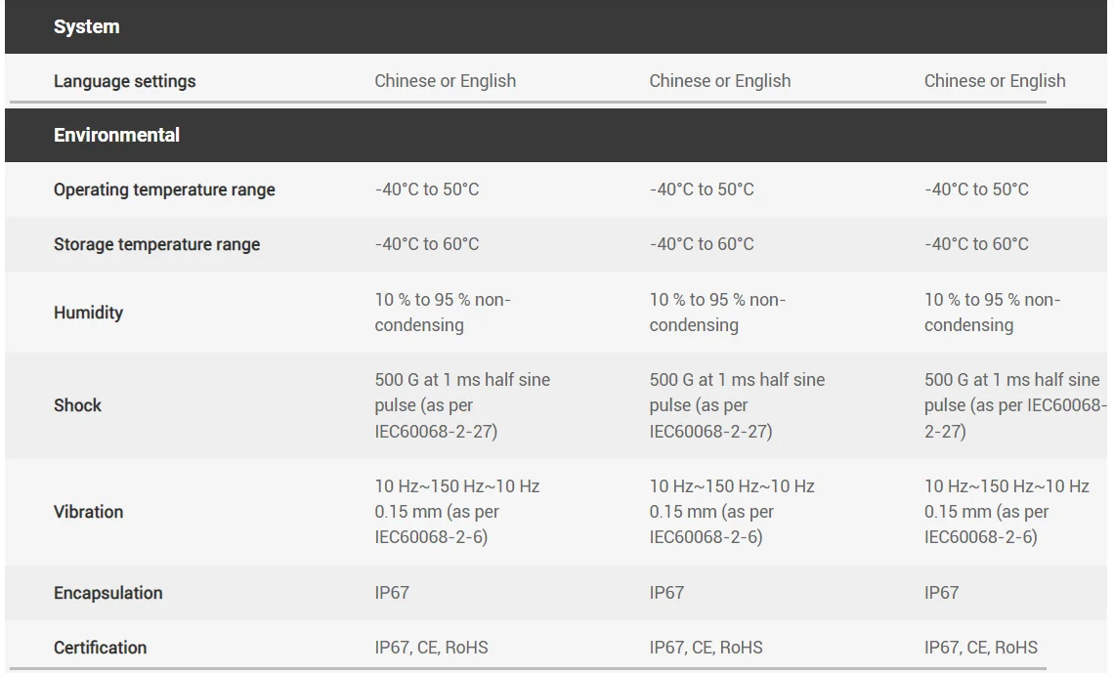1114x673 pixels.
Task: Click first column Chinese or English value
Action: (x=446, y=81)
